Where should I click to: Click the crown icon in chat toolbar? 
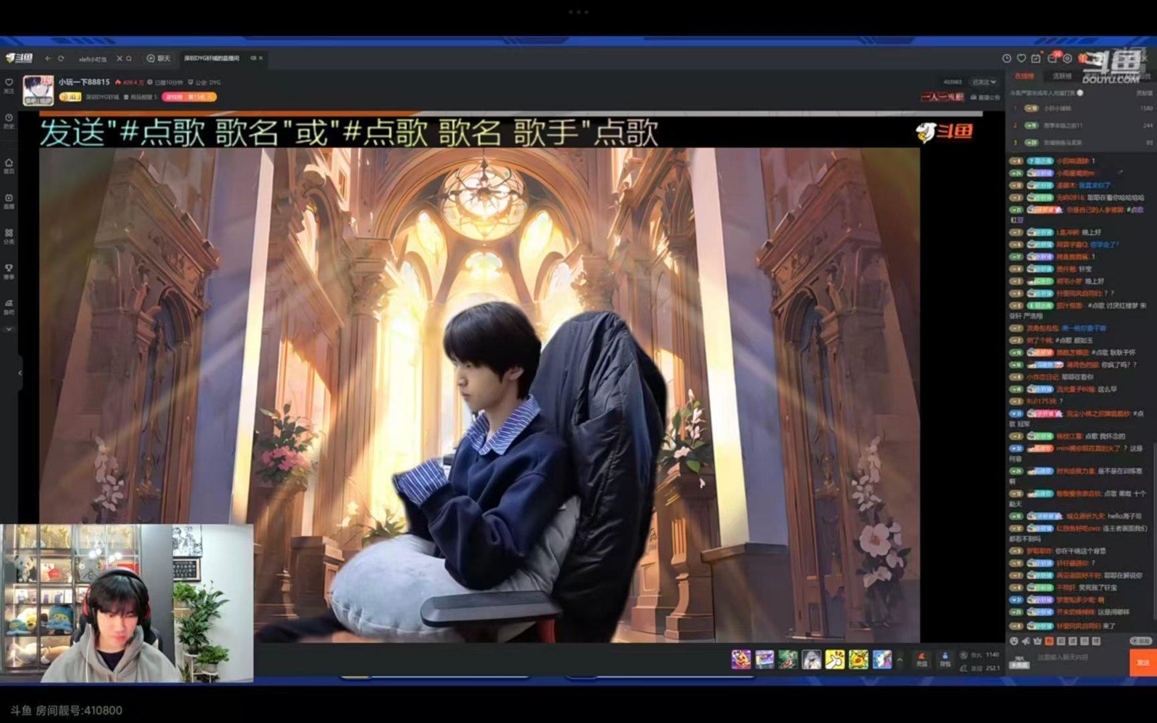tap(1038, 641)
